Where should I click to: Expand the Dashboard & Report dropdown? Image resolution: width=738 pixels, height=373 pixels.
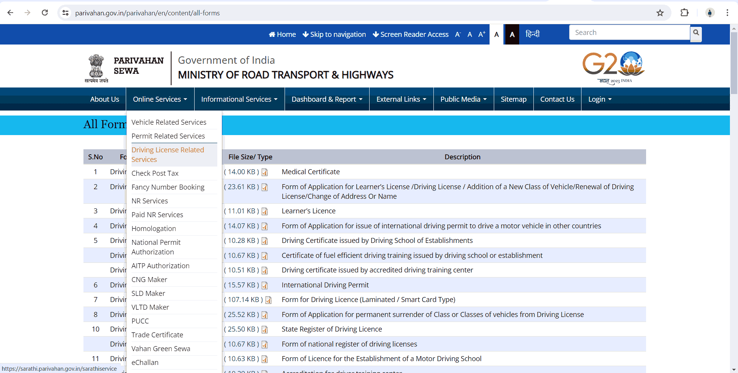327,99
